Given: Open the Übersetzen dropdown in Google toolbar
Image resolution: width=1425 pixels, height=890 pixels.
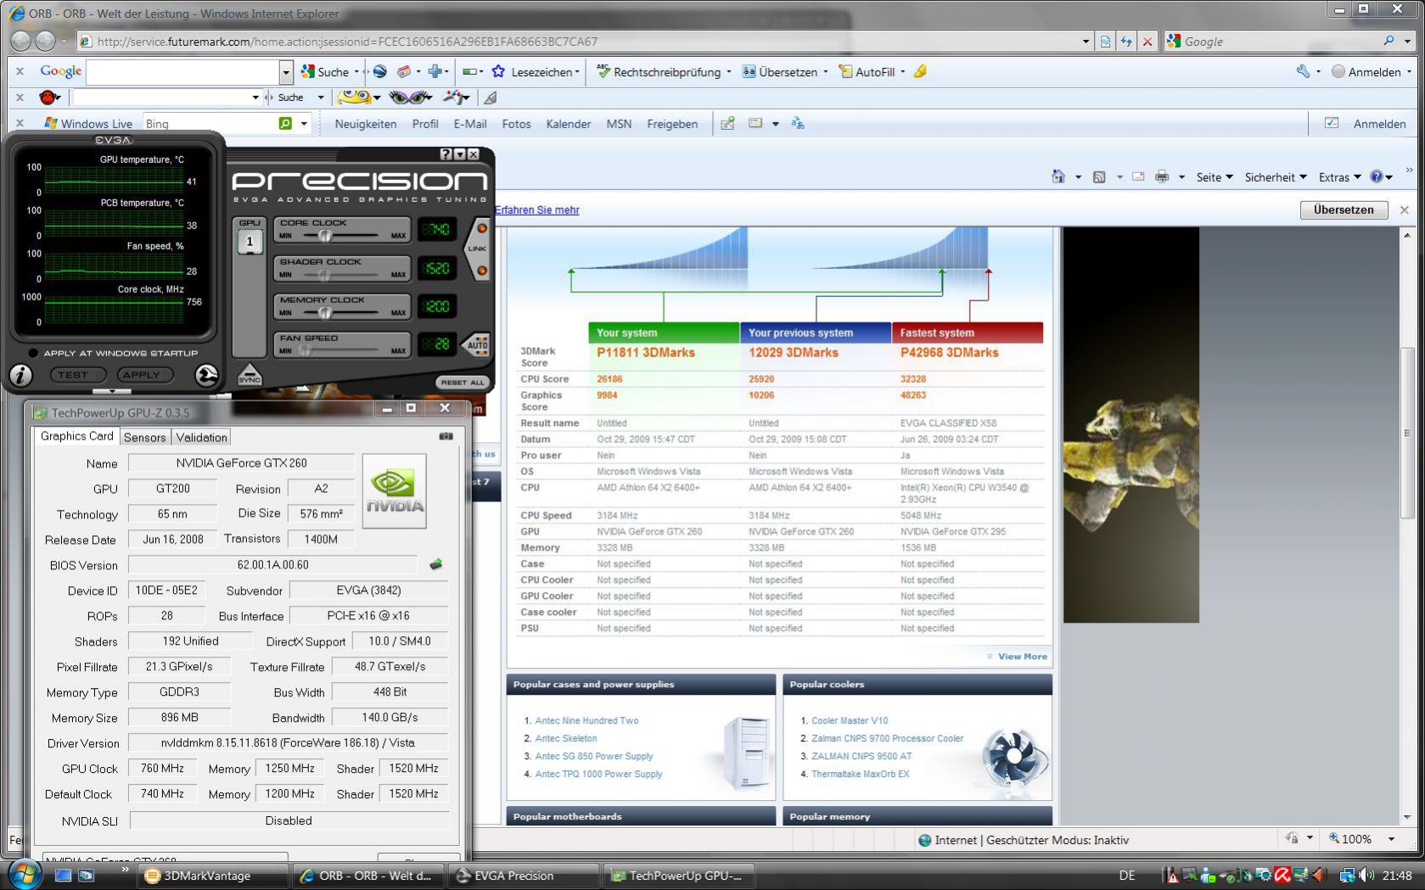Looking at the screenshot, I should 825,71.
